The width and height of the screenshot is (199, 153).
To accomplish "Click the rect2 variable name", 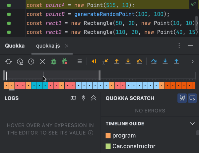I will pos(53,32).
